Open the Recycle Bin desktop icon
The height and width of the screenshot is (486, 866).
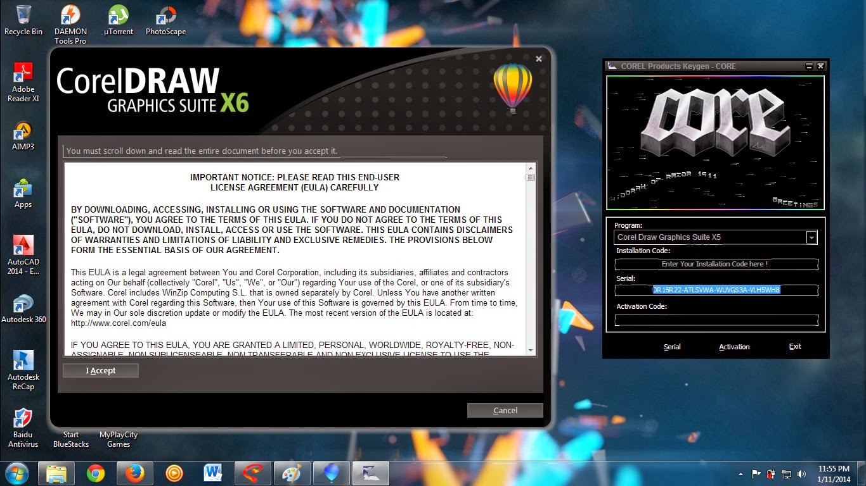point(23,20)
